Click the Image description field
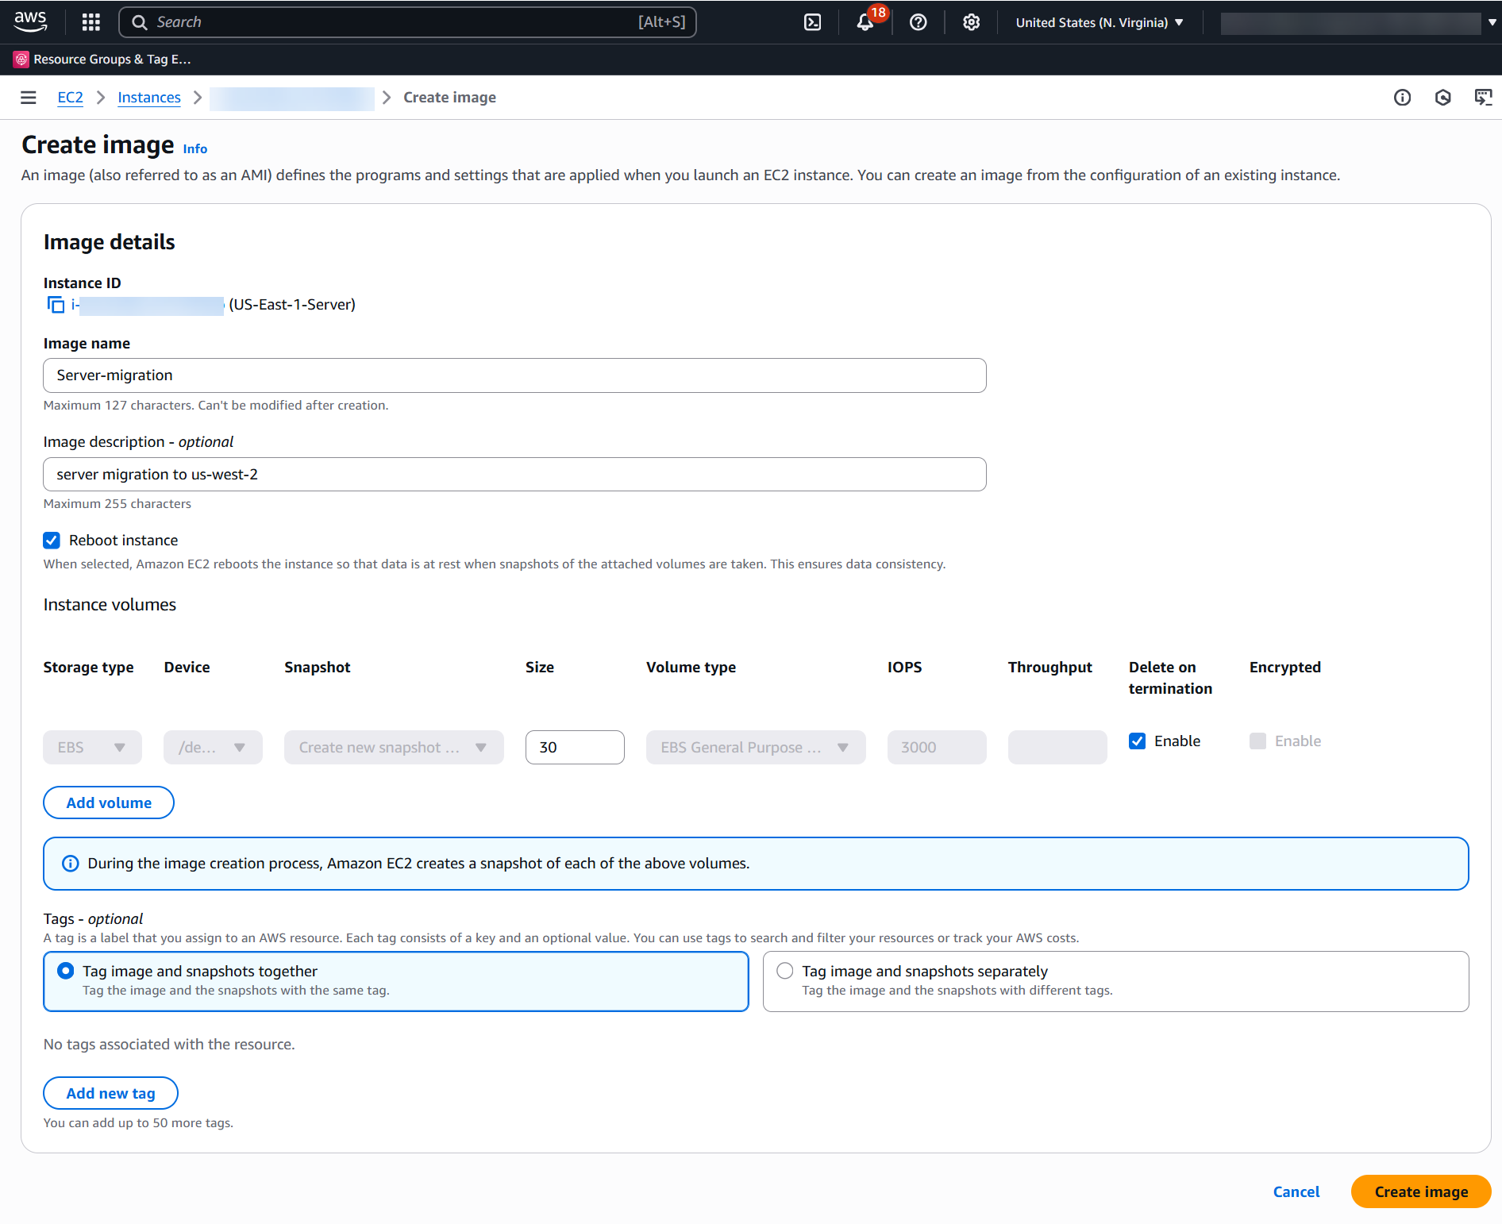Screen dimensions: 1502x1224 [514, 475]
